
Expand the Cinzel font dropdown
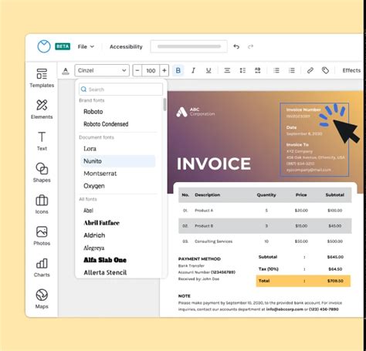102,70
